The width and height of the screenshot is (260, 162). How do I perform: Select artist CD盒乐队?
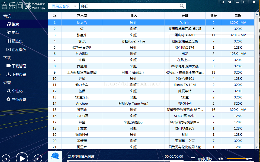pyautogui.click(x=82, y=97)
